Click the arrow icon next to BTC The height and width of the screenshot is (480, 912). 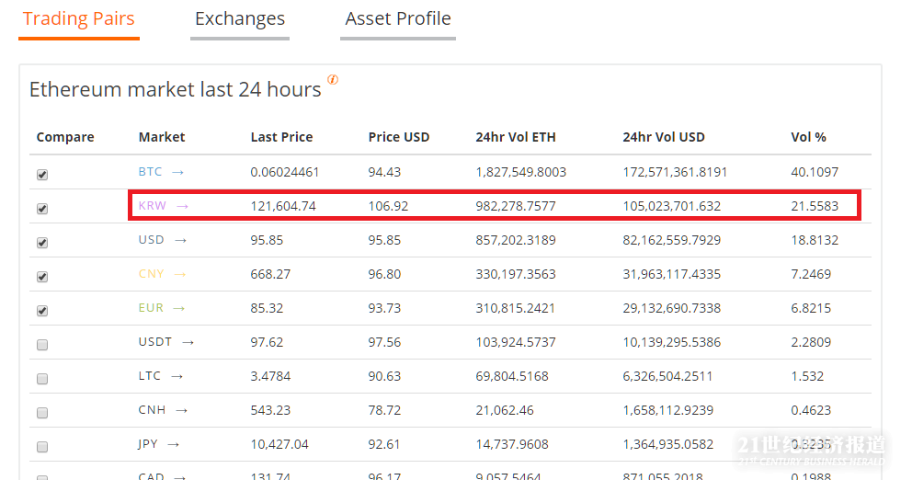click(x=177, y=172)
